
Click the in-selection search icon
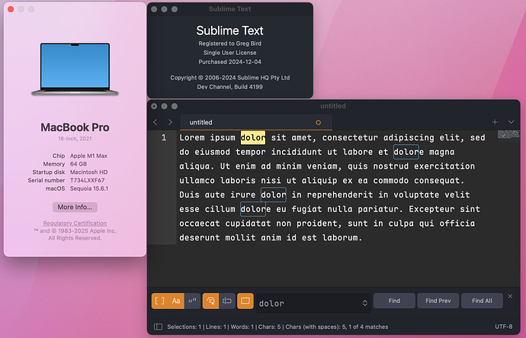227,301
